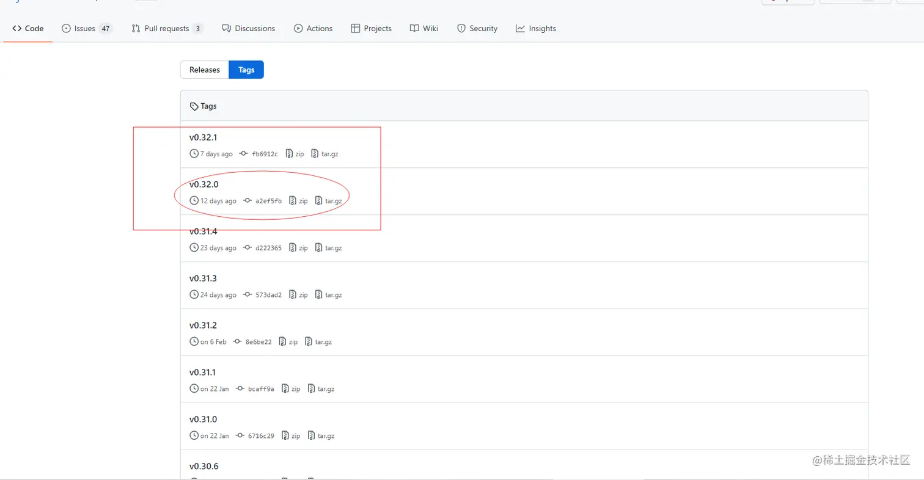924x480 pixels.
Task: Open tag v0.32.0
Action: [x=204, y=184]
